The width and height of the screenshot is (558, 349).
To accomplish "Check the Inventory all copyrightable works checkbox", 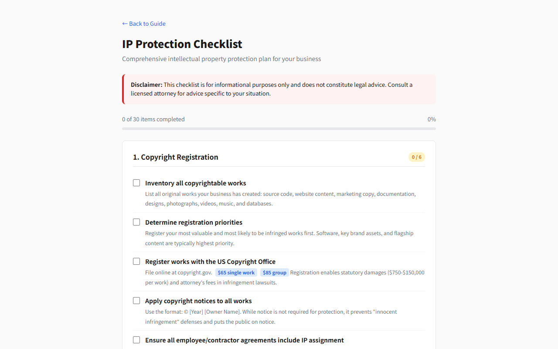I will (x=136, y=183).
